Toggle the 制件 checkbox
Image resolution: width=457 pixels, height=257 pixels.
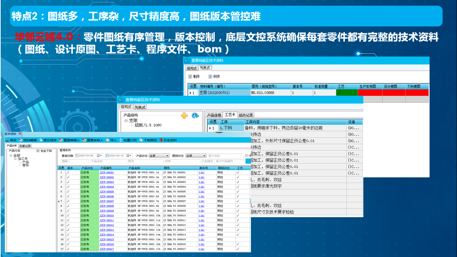(190, 77)
